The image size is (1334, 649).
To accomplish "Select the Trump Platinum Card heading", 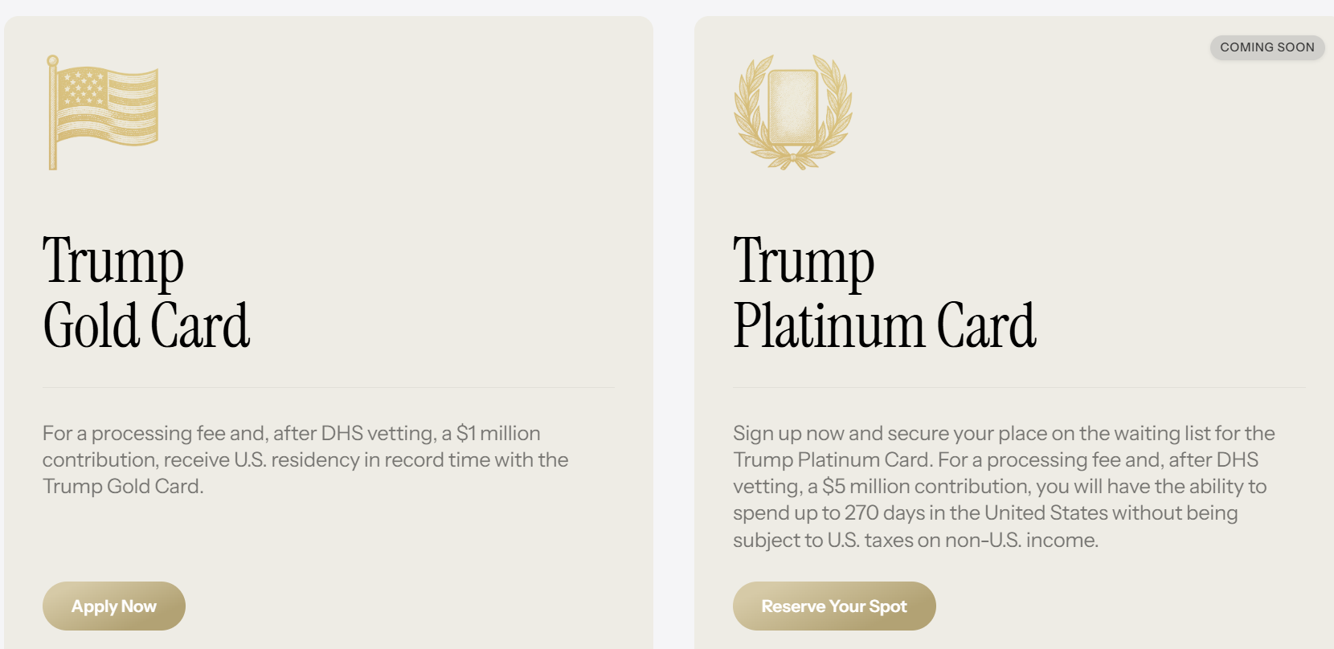I will click(884, 292).
